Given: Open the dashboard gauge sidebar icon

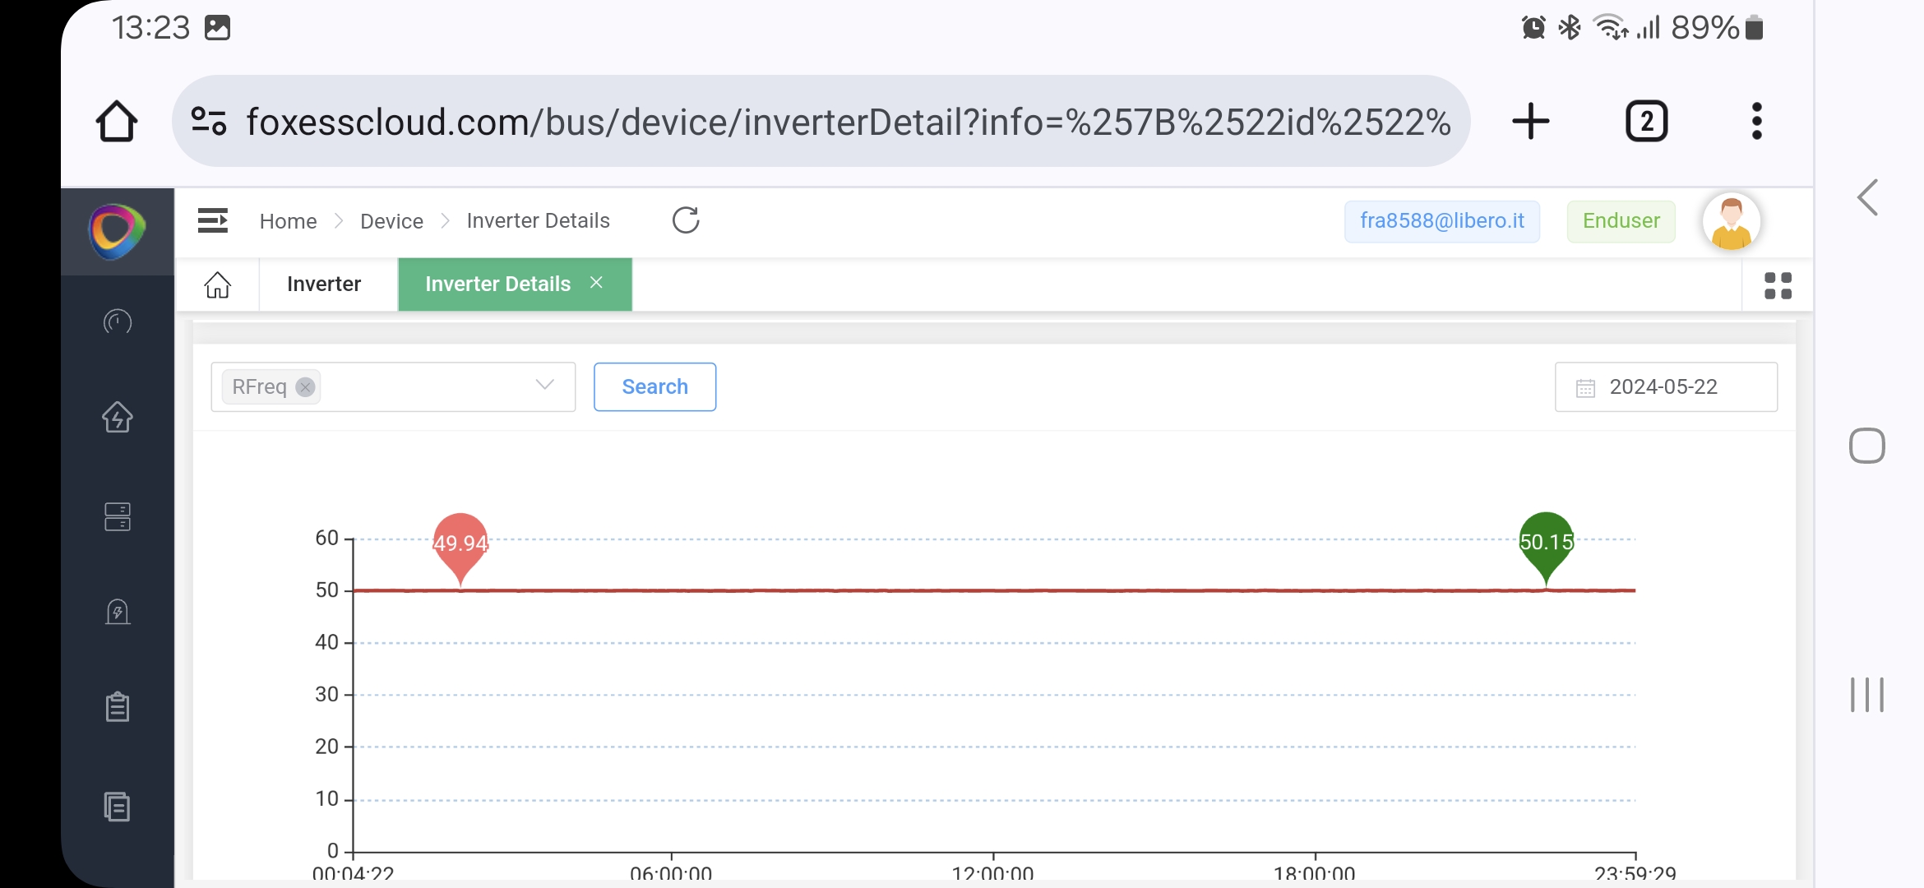Looking at the screenshot, I should 117,321.
